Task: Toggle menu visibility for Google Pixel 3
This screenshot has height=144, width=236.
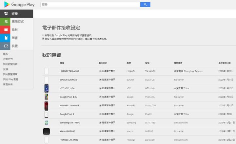Action: [x=100, y=114]
